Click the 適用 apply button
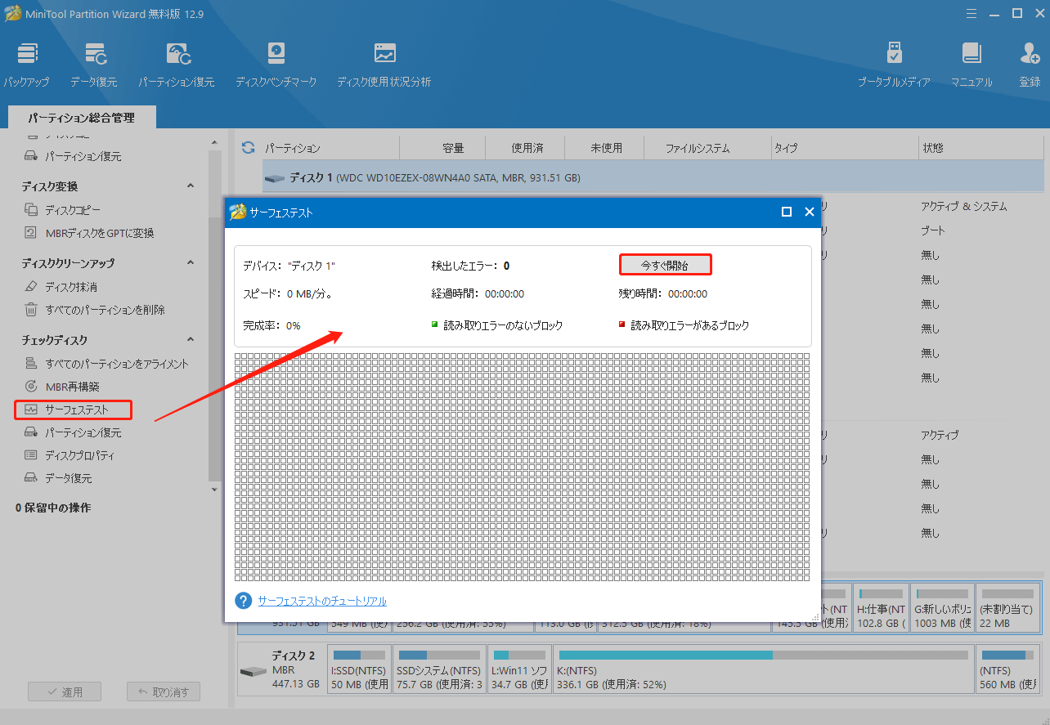The image size is (1050, 725). [65, 691]
